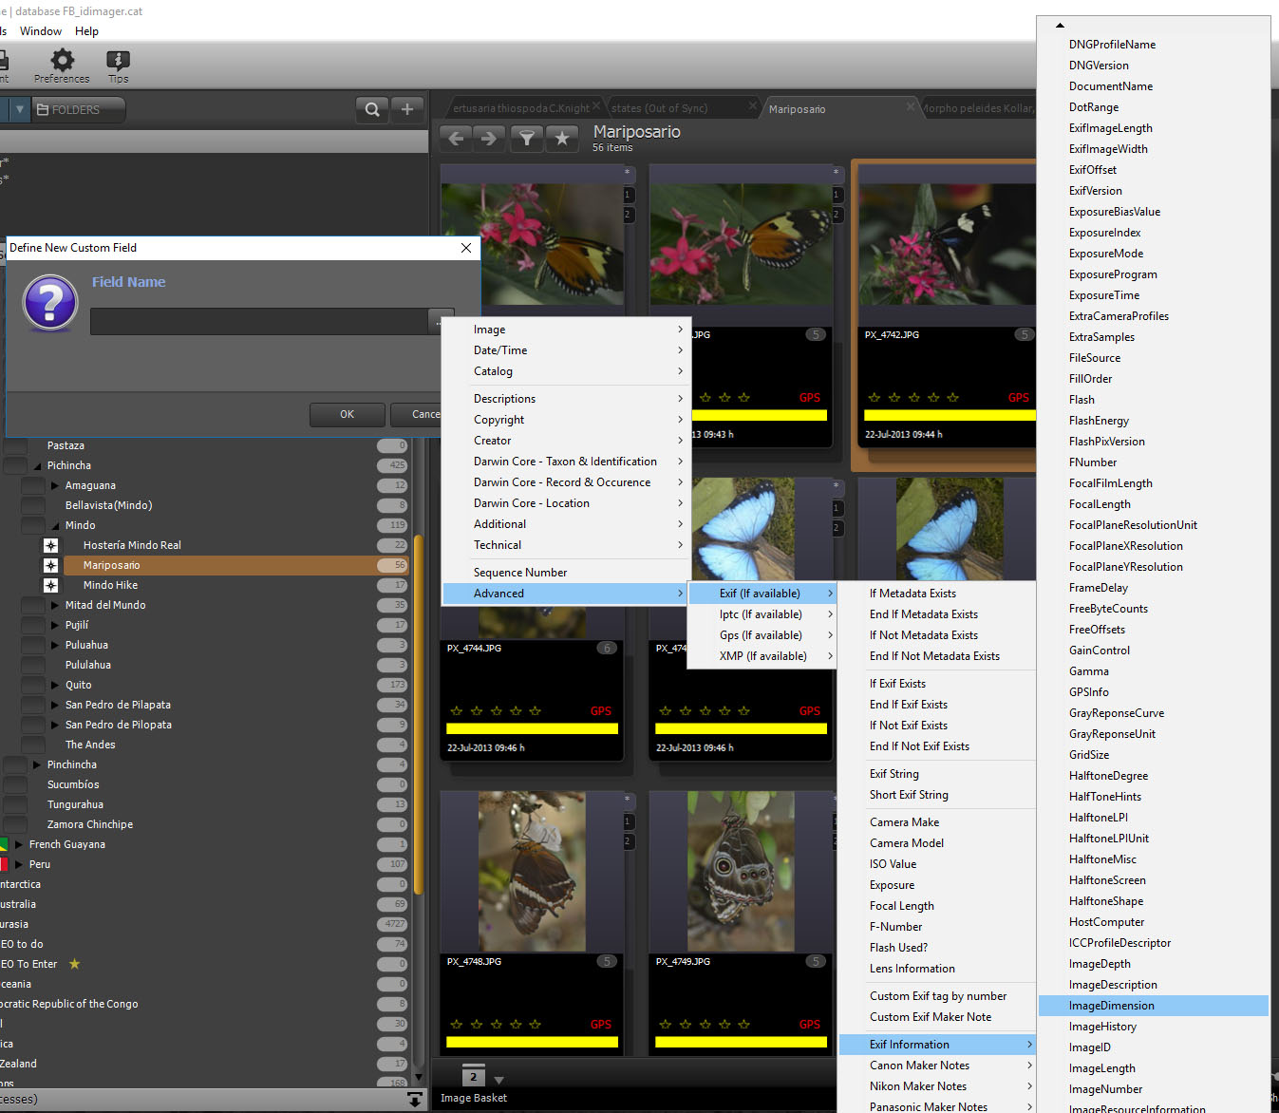
Task: Open Preferences gear icon
Action: click(62, 61)
